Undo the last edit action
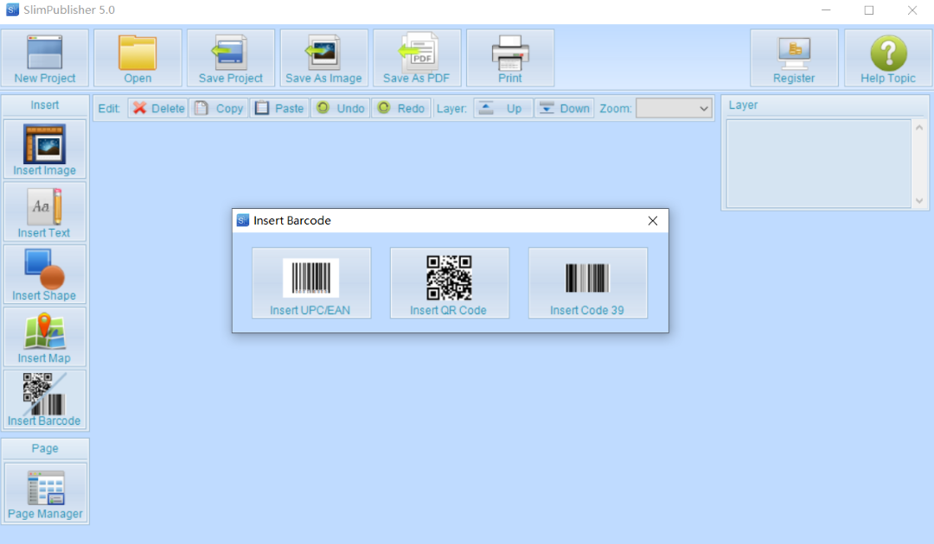Viewport: 934px width, 544px height. pos(339,107)
